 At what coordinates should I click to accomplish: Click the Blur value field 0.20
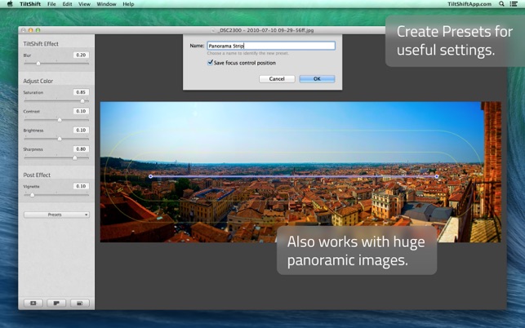pos(81,55)
